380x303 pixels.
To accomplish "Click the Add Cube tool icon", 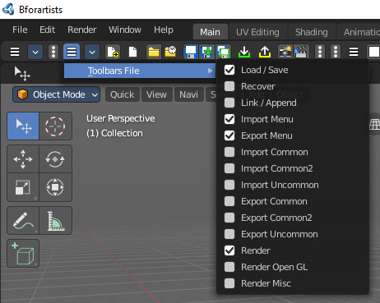I will click(23, 253).
